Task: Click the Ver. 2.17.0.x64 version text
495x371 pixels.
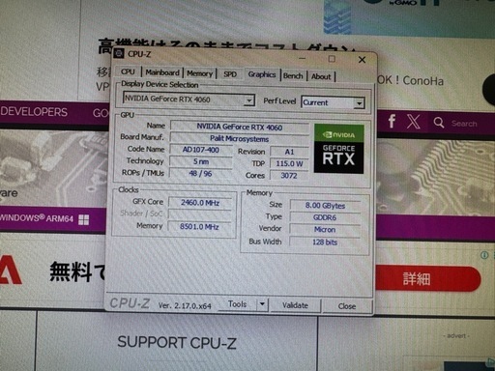Action: [185, 305]
